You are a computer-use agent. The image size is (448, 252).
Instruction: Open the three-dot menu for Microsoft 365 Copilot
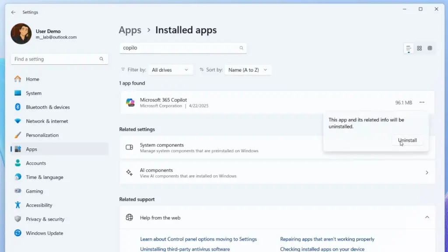[x=422, y=102]
